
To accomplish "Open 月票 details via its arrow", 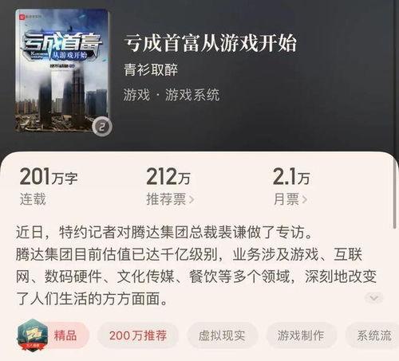I will 304,199.
